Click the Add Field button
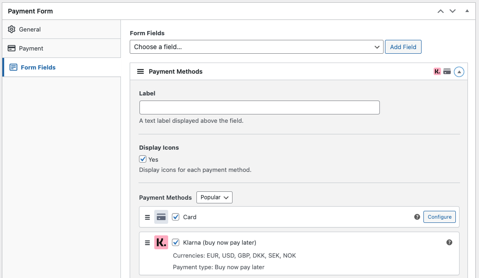 pyautogui.click(x=403, y=47)
